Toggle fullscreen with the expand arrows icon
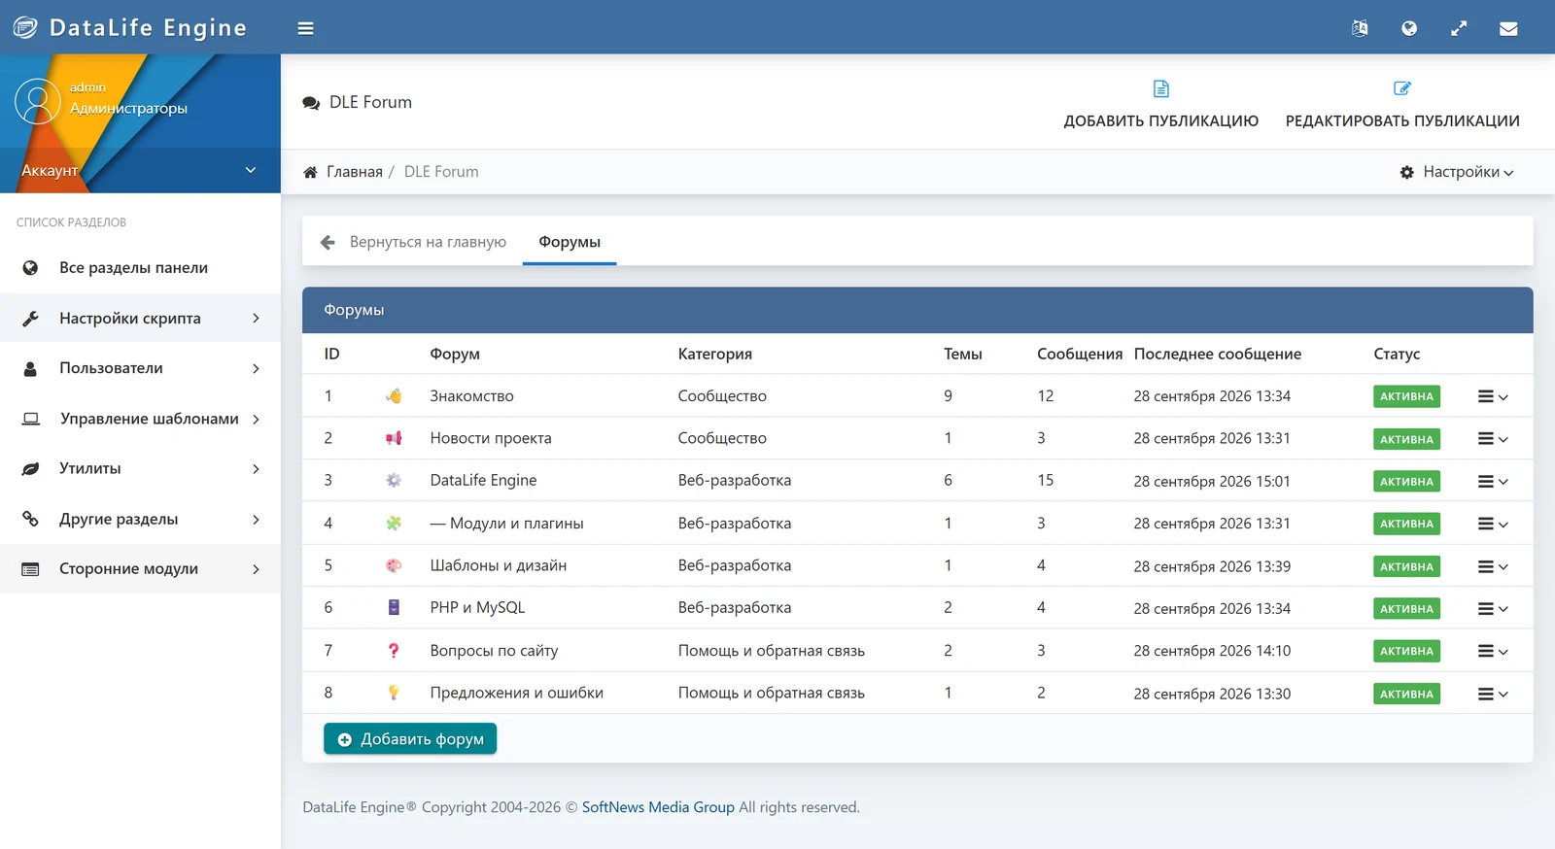This screenshot has height=849, width=1555. pos(1459,28)
